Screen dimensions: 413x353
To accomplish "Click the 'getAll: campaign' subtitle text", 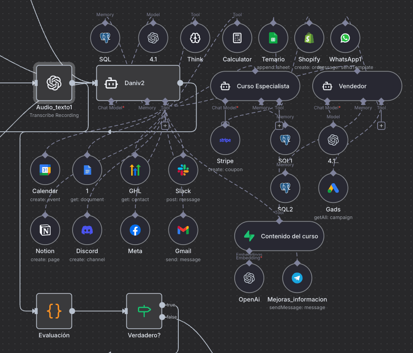I will [x=333, y=217].
